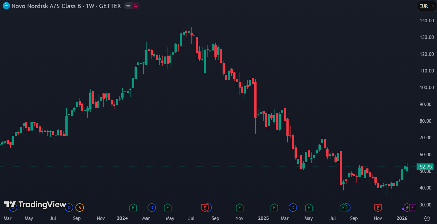The height and width of the screenshot is (224, 437).
Task: Click the 2025 label on time axis
Action: pos(263,218)
